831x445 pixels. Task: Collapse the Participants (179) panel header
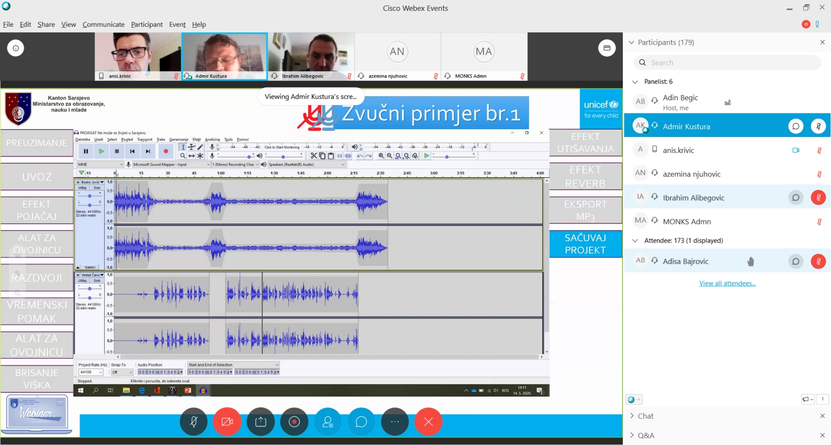tap(632, 42)
